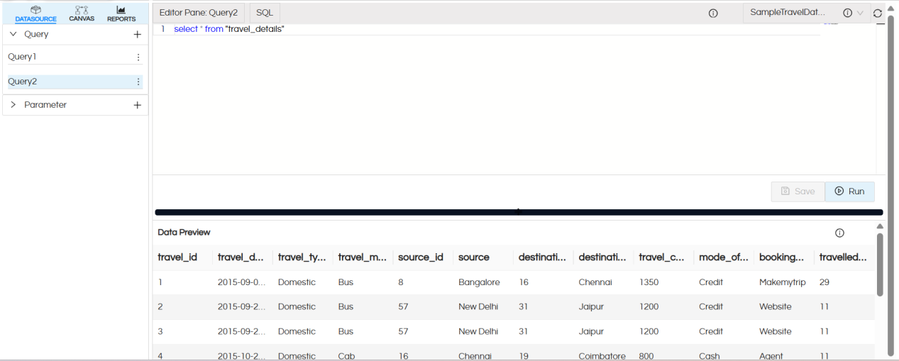The image size is (899, 361).
Task: Open Query1 options menu (three dots)
Action: [x=138, y=57]
